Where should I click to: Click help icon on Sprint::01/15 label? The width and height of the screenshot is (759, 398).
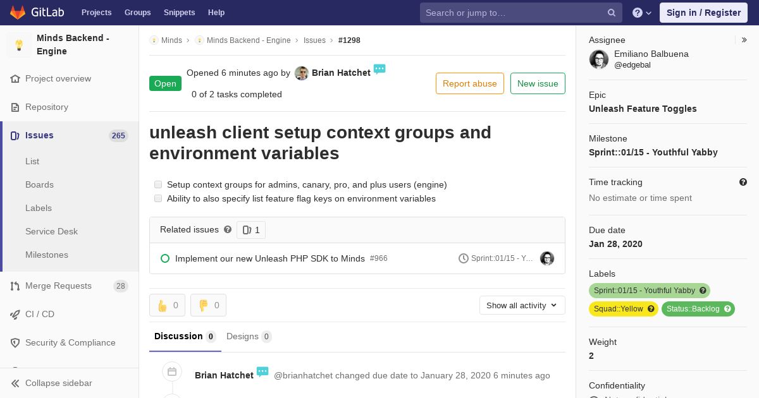(703, 291)
